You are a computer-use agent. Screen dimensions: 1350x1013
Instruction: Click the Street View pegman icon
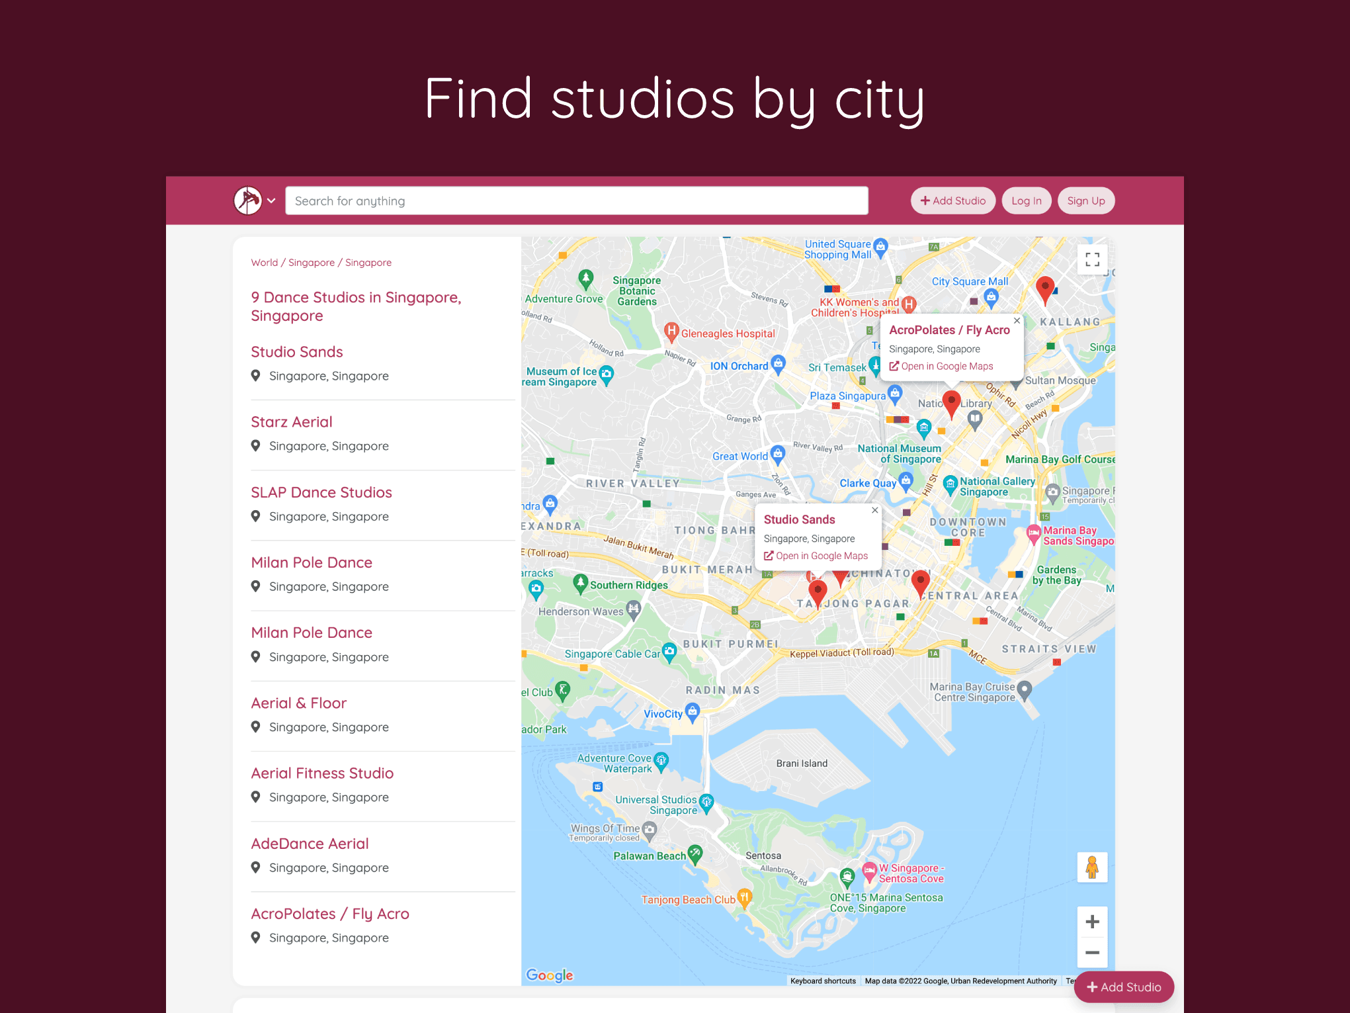pos(1092,867)
